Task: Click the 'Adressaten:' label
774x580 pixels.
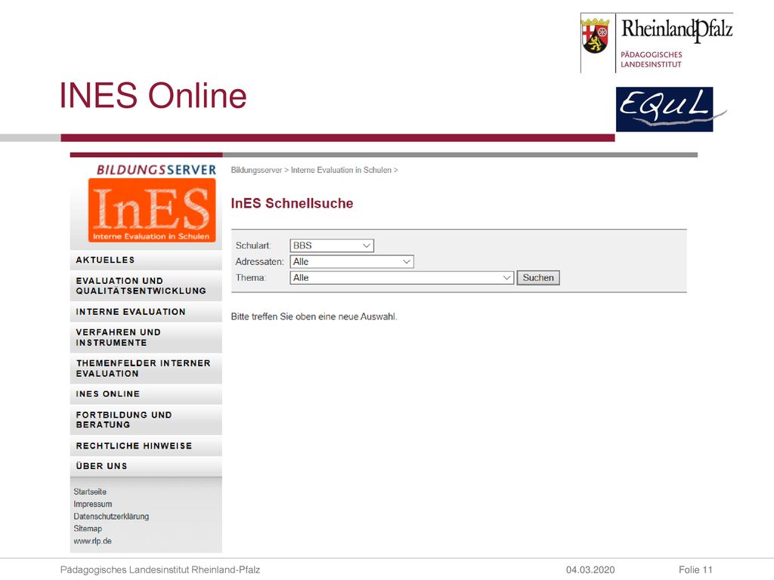Action: click(260, 262)
